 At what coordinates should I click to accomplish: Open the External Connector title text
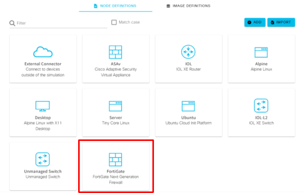(x=43, y=64)
